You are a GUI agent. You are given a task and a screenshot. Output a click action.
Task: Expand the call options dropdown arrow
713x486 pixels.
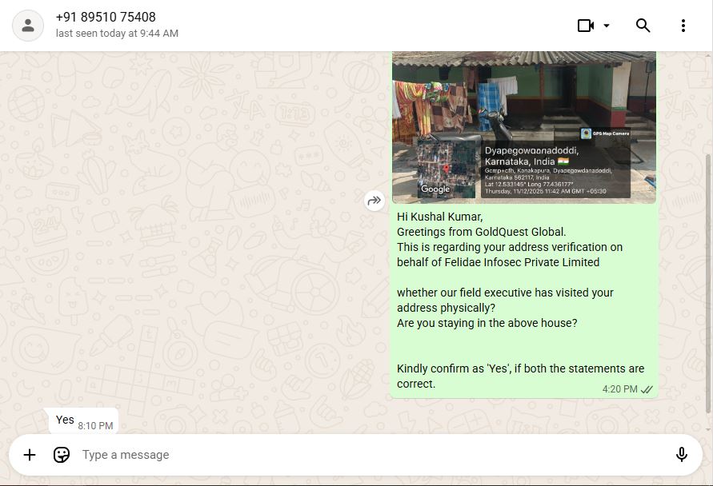(606, 26)
